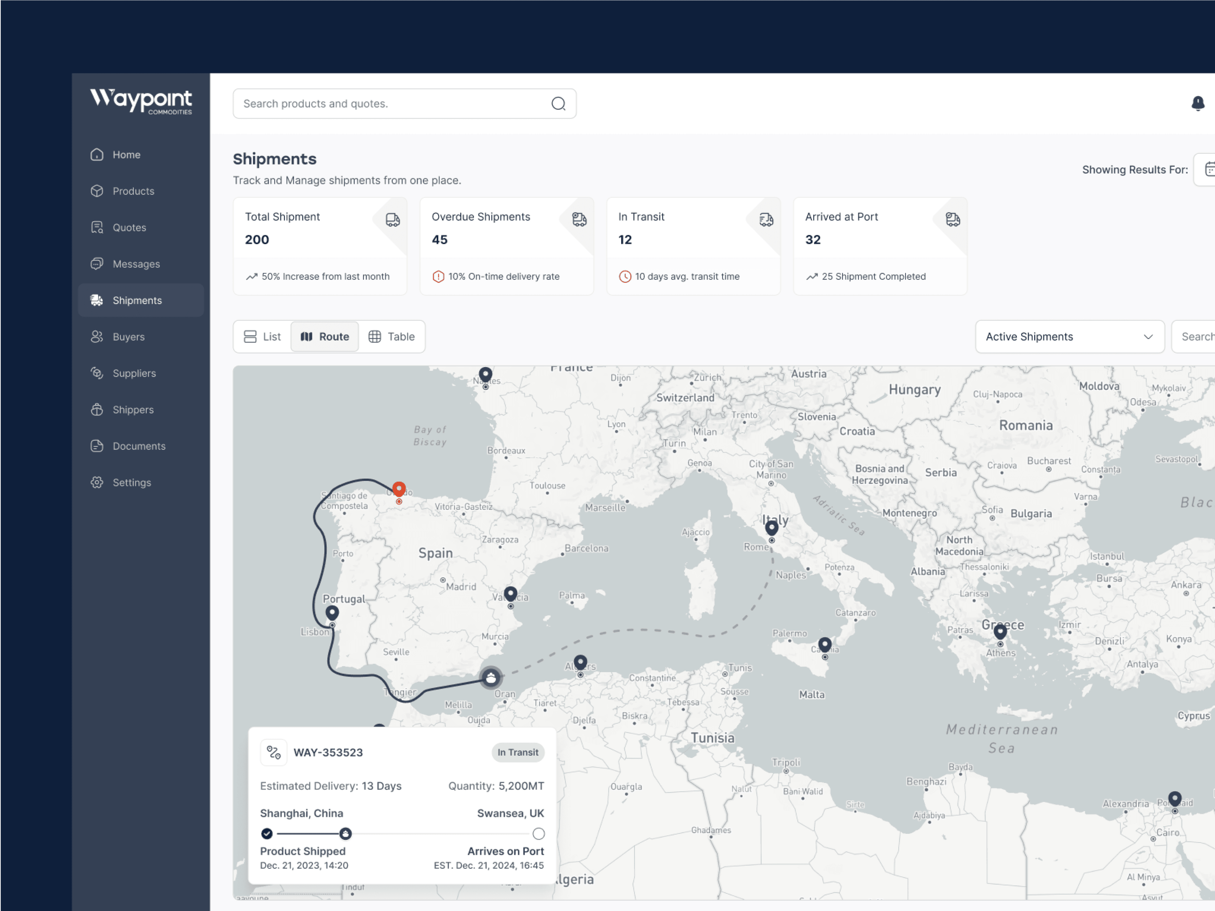
Task: Click the ship marker on progress bar
Action: pos(345,834)
